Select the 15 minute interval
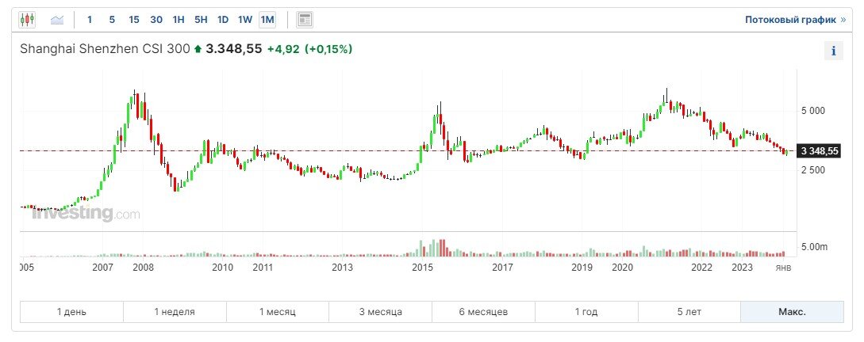864x342 pixels. pos(134,20)
